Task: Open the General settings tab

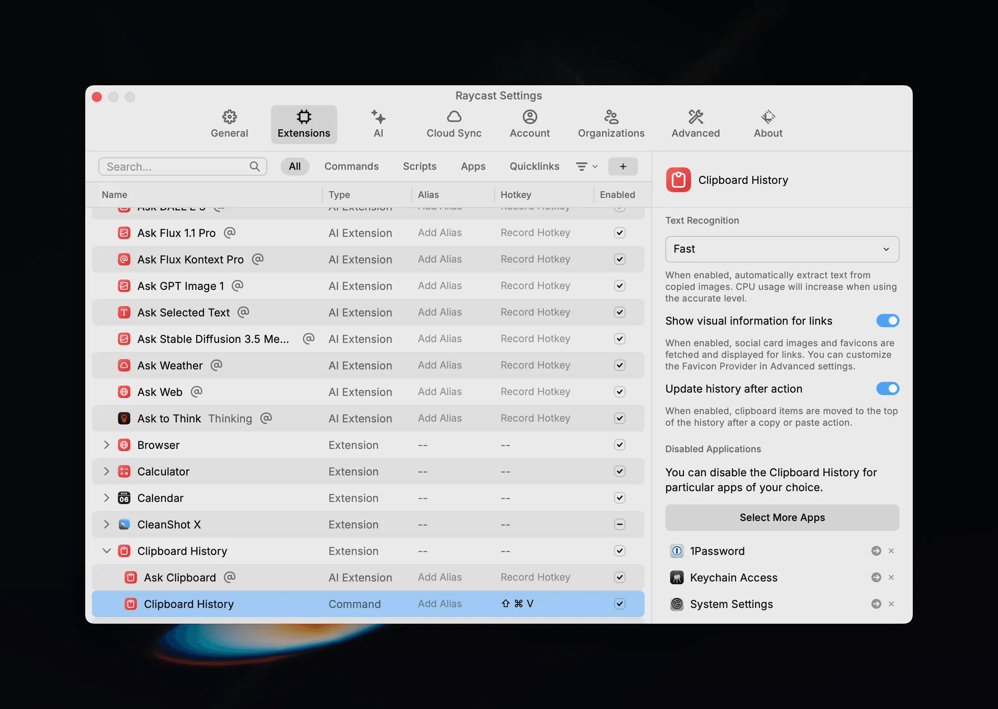Action: tap(230, 124)
